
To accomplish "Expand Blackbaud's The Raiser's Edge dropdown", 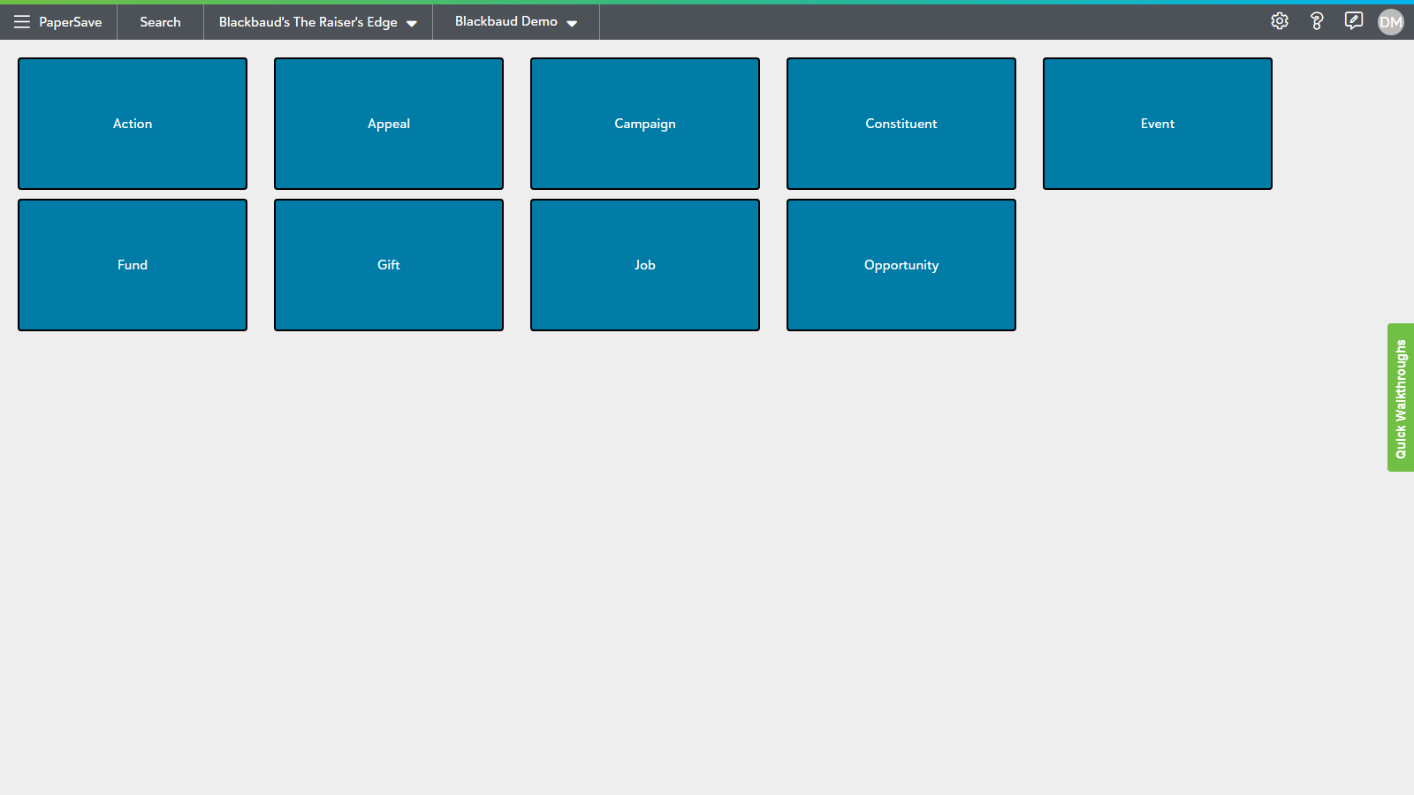I will (317, 22).
